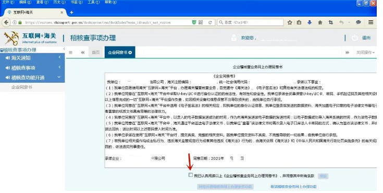Open the bookmarks list icon

[299, 22]
